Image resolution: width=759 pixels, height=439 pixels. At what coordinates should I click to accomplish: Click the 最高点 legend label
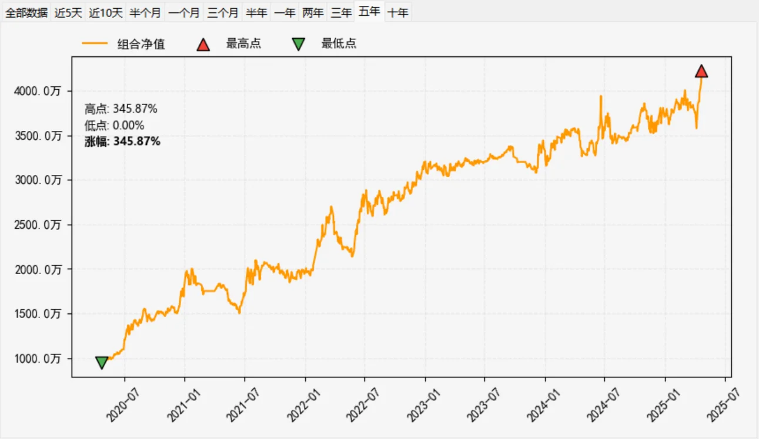click(x=244, y=43)
